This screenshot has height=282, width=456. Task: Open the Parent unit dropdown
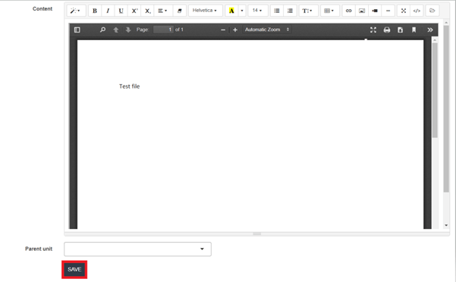point(137,249)
